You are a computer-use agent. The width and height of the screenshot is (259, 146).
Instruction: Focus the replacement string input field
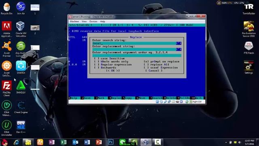(x=134, y=49)
